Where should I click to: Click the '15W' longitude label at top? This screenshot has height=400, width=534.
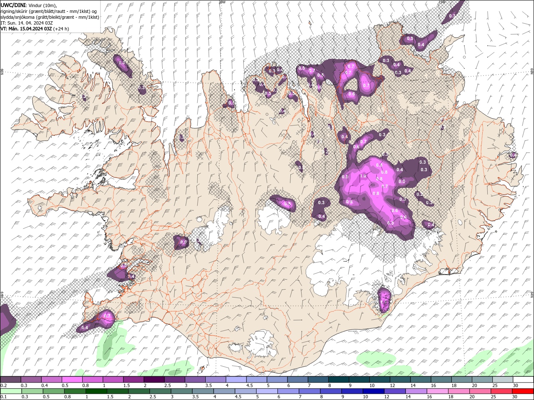(x=441, y=2)
